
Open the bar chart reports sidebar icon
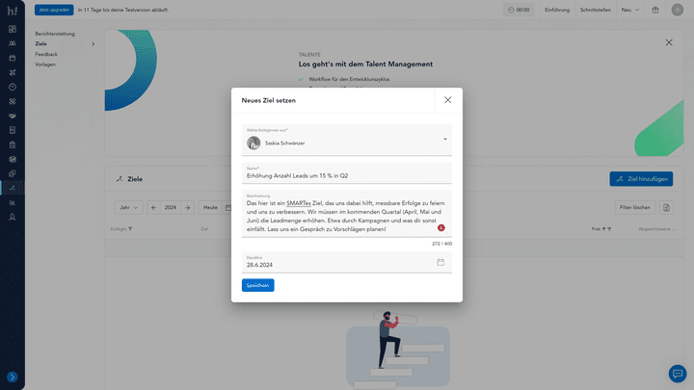click(13, 202)
